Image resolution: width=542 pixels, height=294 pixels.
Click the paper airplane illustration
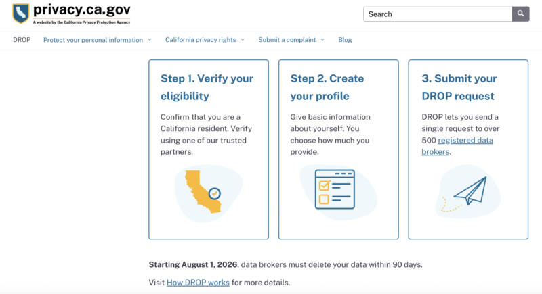coord(470,191)
